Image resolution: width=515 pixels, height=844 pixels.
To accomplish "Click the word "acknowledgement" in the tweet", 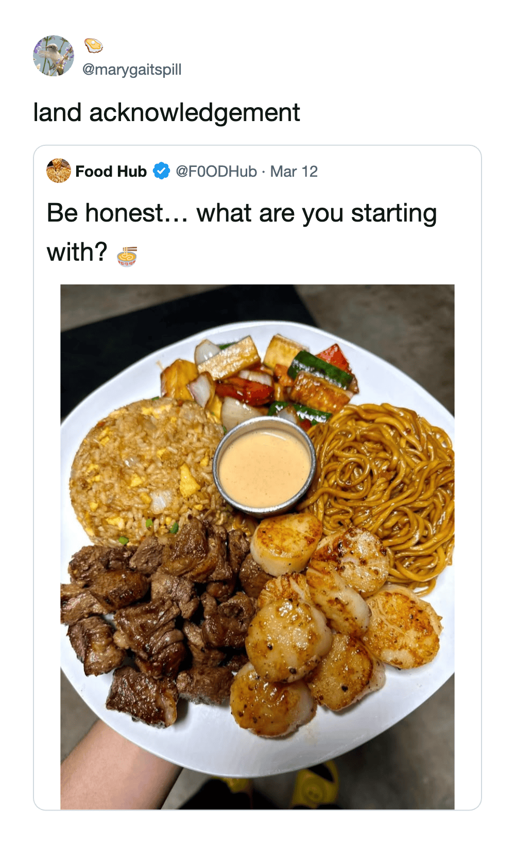I will [x=194, y=113].
